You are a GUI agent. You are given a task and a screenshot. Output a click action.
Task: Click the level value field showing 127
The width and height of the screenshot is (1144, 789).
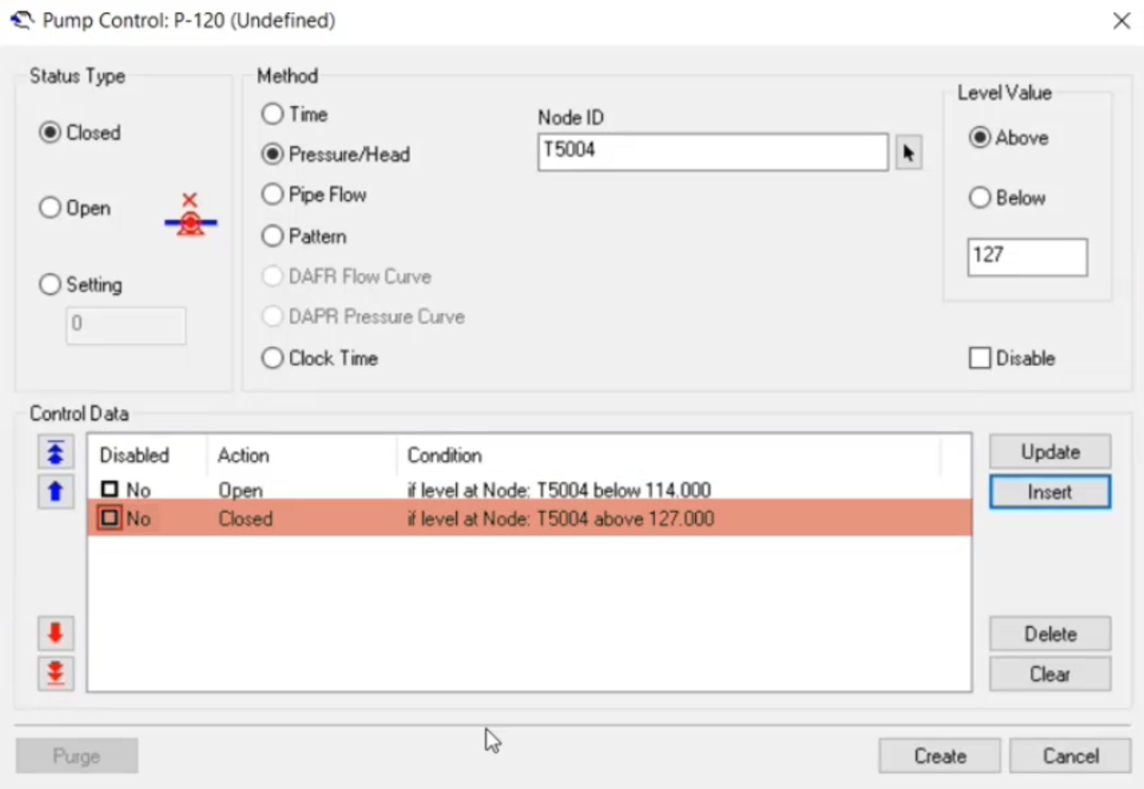pos(1027,257)
